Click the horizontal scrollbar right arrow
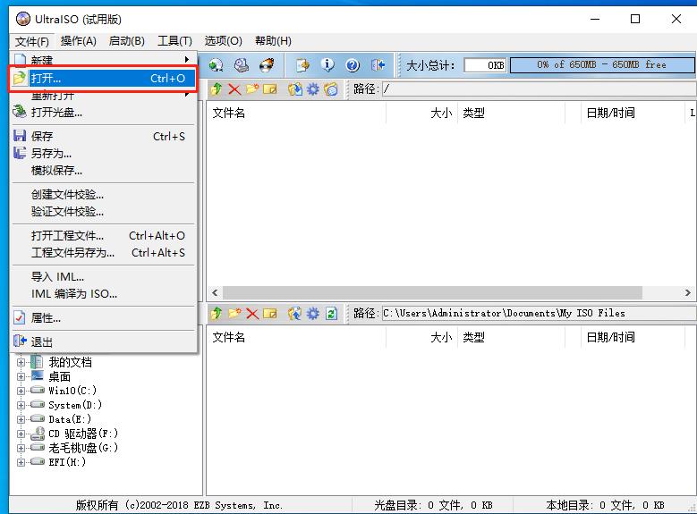 click(688, 293)
